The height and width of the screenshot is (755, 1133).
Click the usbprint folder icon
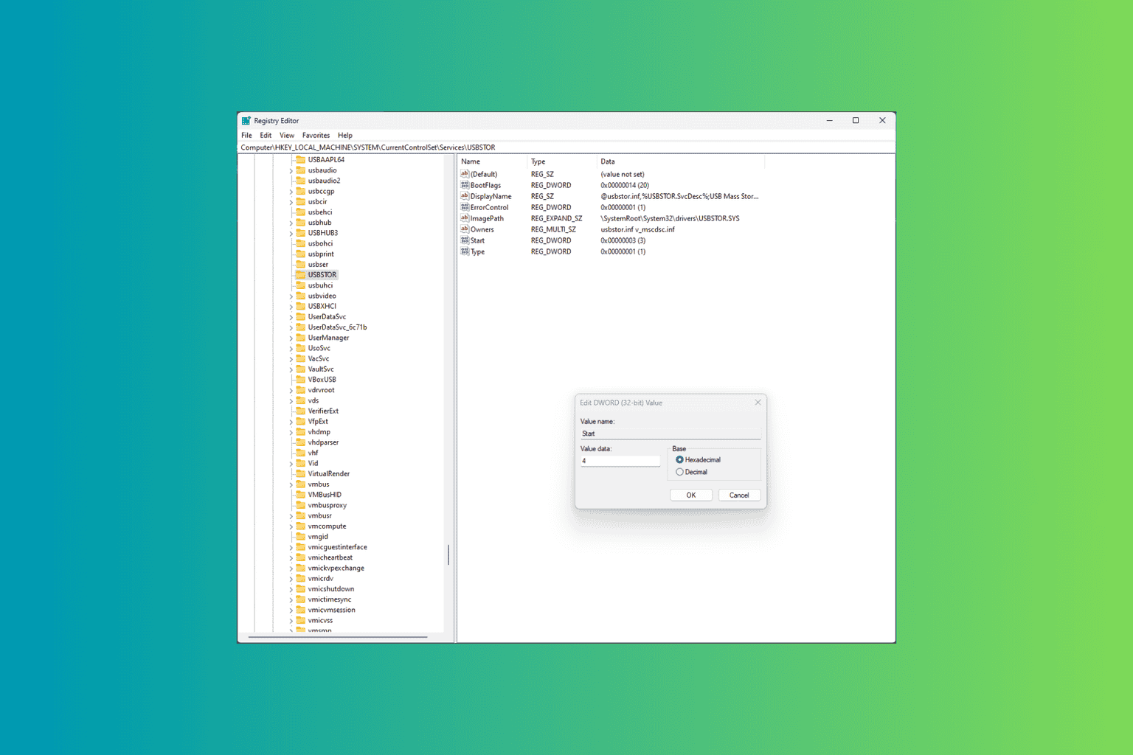(x=301, y=254)
